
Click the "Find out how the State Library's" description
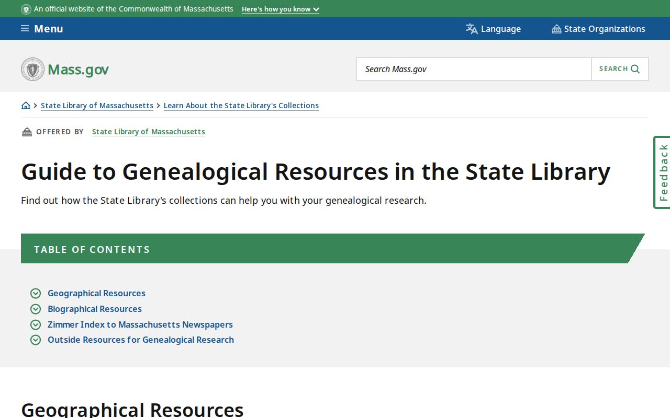click(224, 201)
